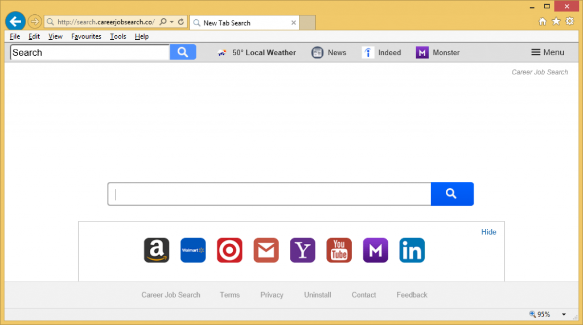This screenshot has width=583, height=325.
Task: Open 50° Local Weather toolbar link
Action: point(257,52)
